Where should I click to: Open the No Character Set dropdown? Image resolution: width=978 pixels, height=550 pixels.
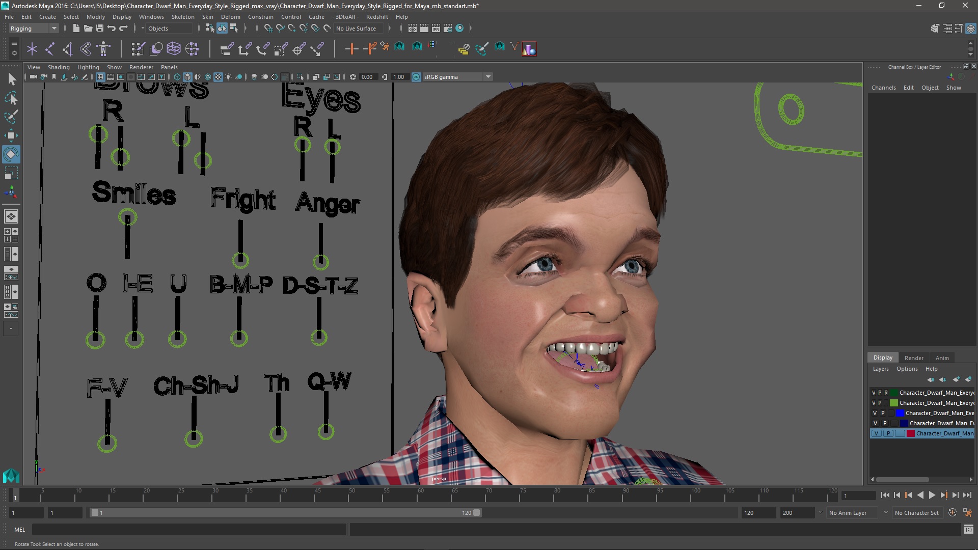[x=917, y=513]
